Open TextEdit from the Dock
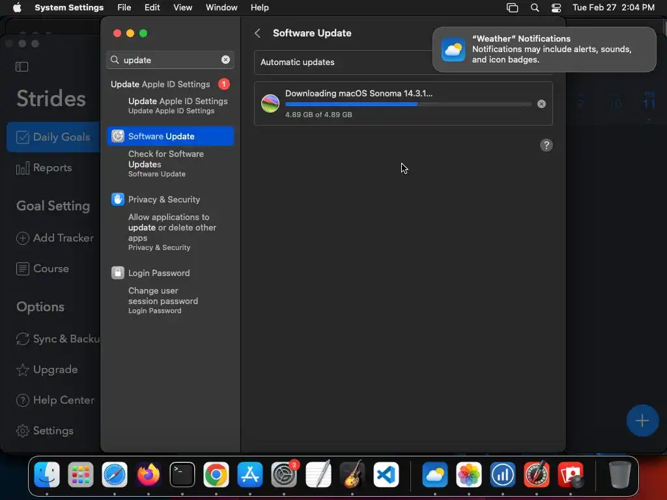667x500 pixels. point(318,475)
